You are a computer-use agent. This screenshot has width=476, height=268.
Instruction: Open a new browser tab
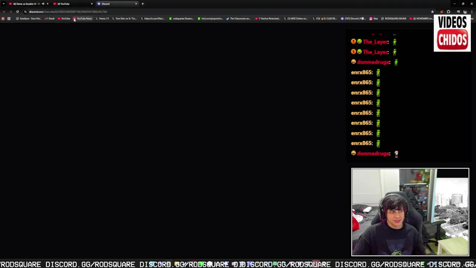(x=142, y=4)
